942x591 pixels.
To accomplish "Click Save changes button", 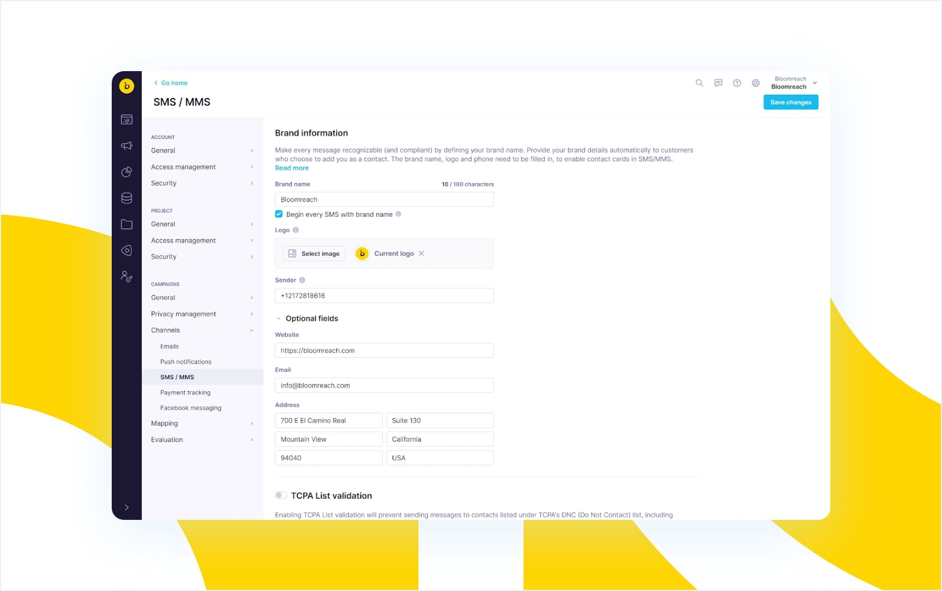I will [x=791, y=102].
